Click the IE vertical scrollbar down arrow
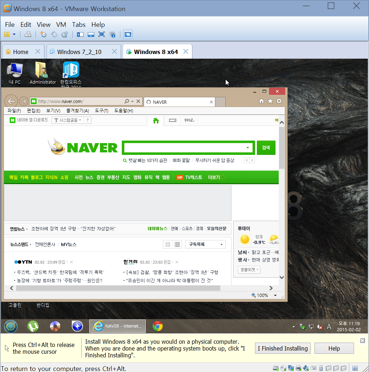The height and width of the screenshot is (372, 369). [282, 277]
